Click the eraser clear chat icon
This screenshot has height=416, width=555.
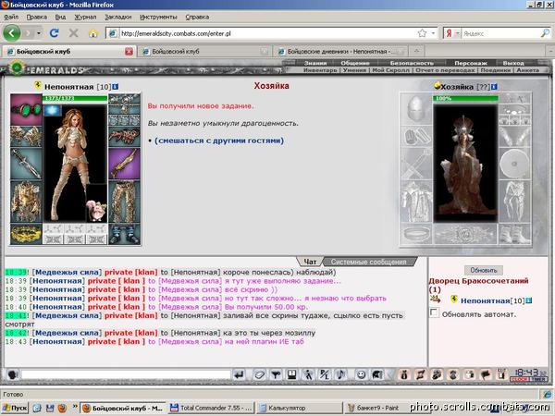259,374
